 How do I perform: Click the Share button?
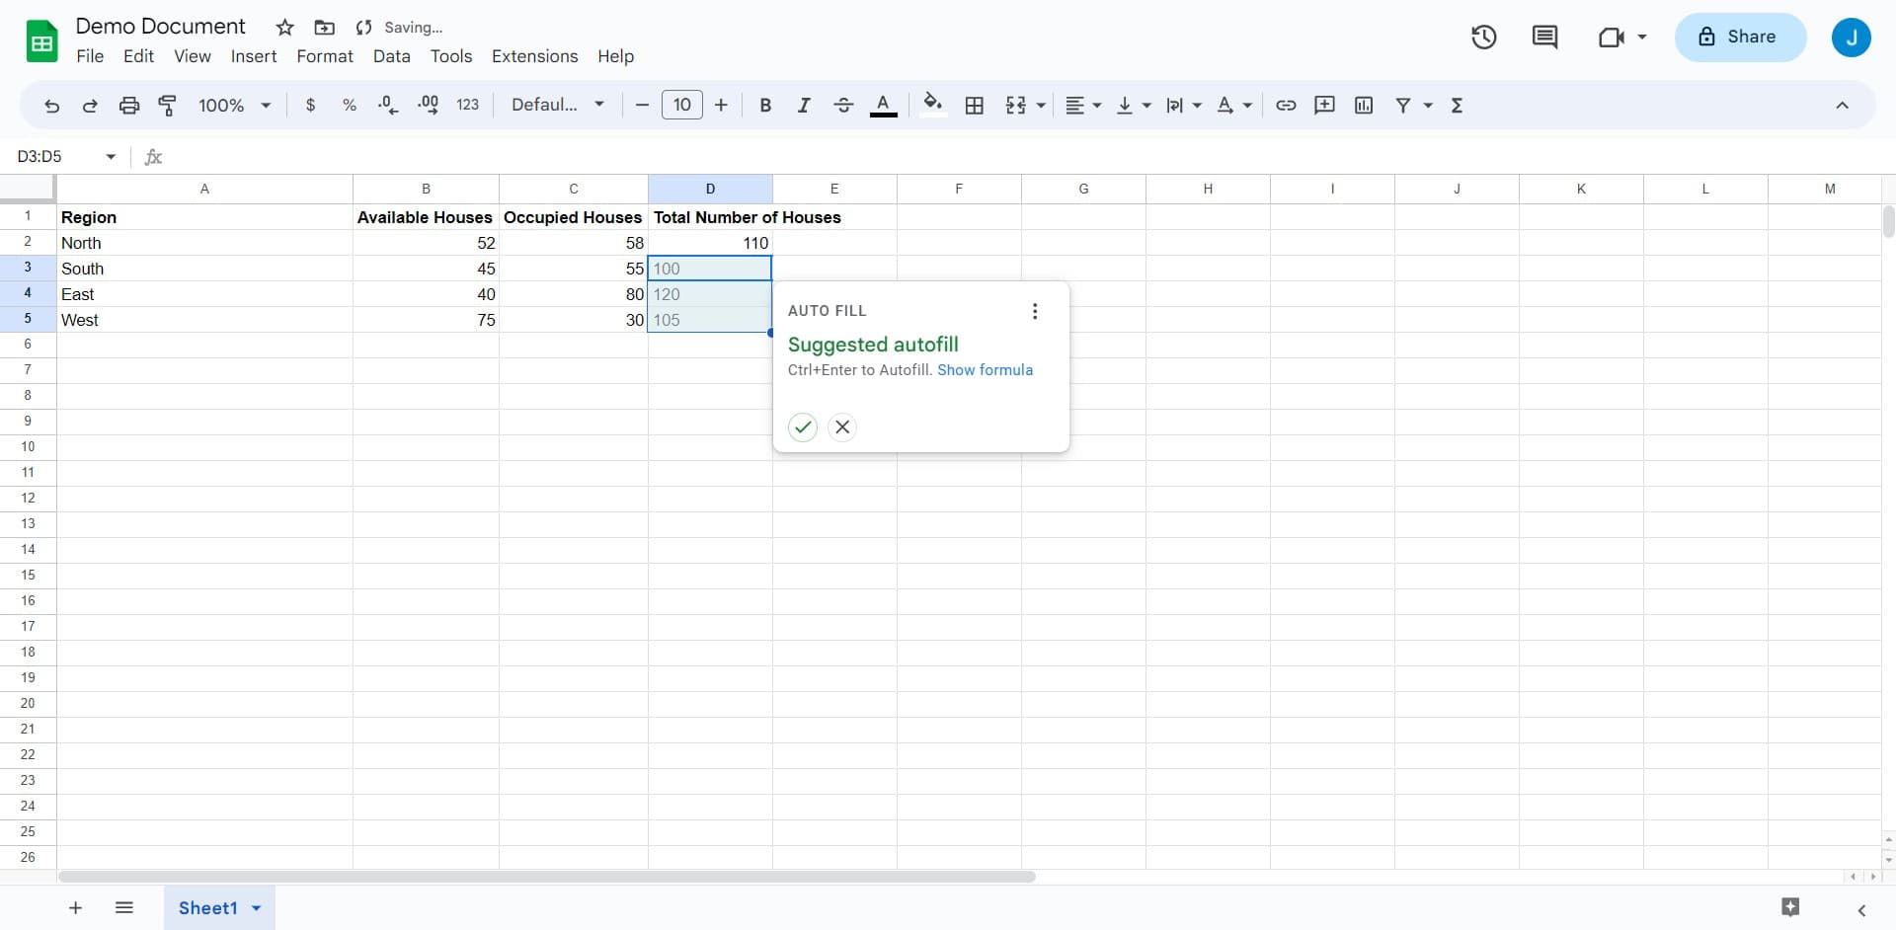[x=1739, y=38]
